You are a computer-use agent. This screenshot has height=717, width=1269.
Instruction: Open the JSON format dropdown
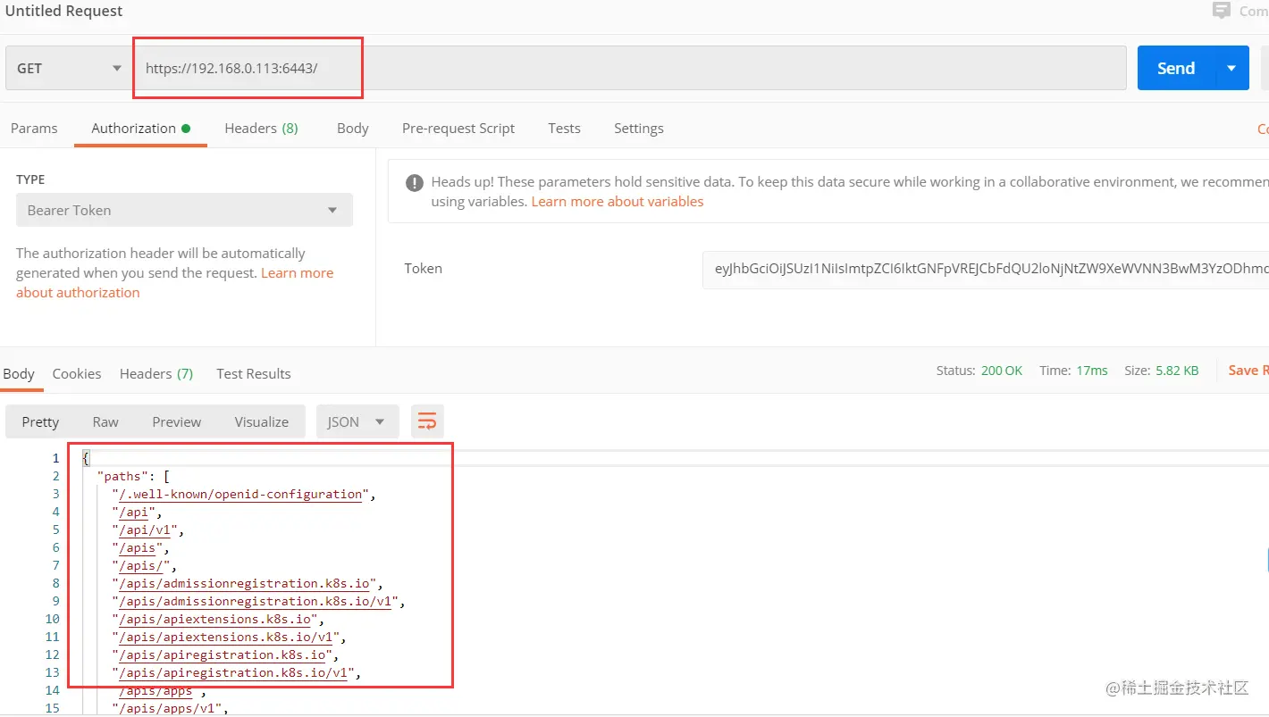[357, 421]
